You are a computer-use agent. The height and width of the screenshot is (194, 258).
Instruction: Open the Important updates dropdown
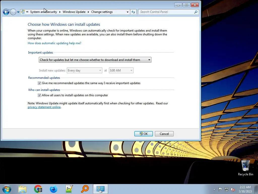(x=95, y=60)
